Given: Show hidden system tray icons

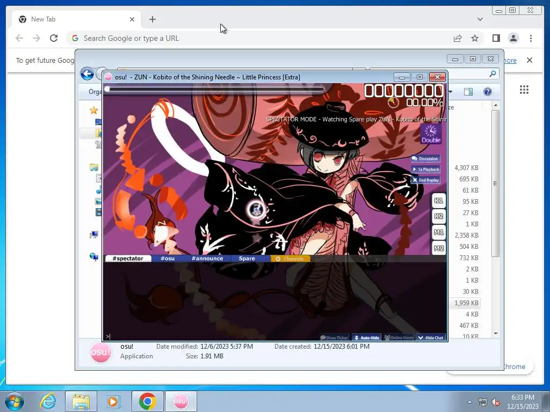Looking at the screenshot, I should coord(469,402).
